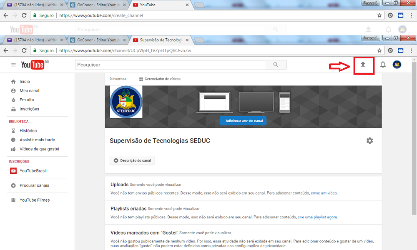Click the YouTube logo in header
Viewport: 417px width, 250px height.
[33, 65]
